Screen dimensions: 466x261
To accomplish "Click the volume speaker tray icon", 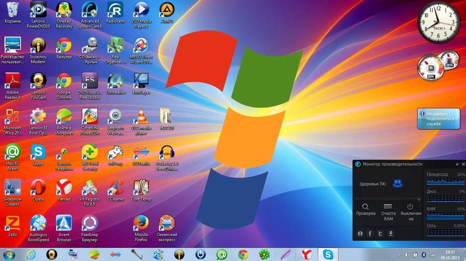I will pos(407,255).
